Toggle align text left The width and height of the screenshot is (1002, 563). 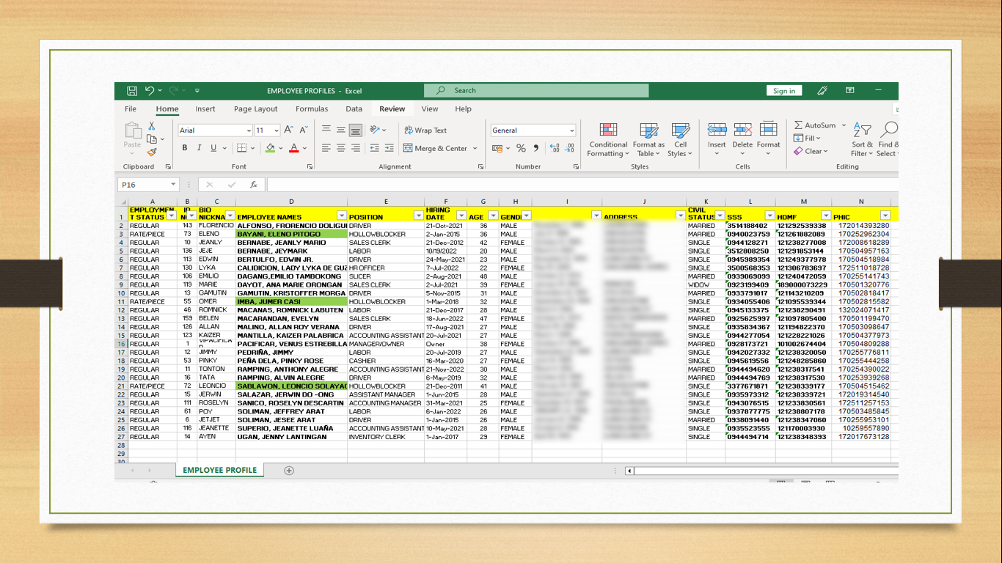coord(326,148)
